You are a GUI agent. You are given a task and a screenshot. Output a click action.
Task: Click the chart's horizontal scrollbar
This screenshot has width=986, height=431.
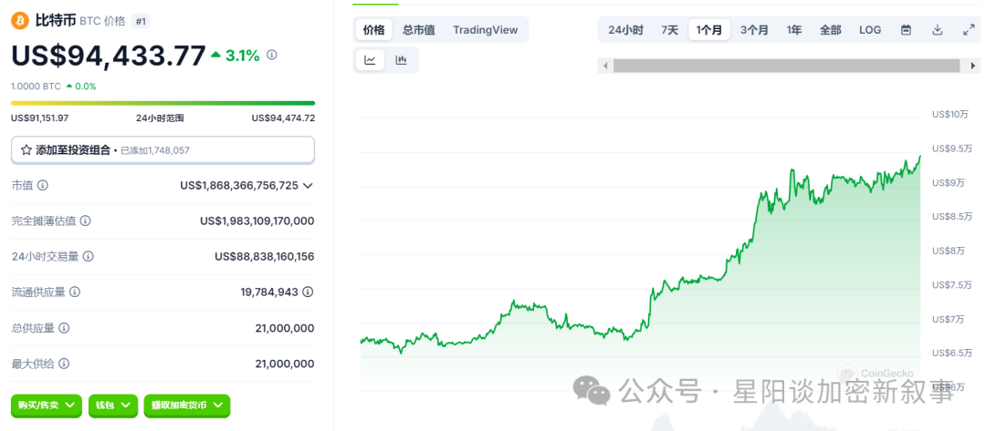[x=785, y=66]
